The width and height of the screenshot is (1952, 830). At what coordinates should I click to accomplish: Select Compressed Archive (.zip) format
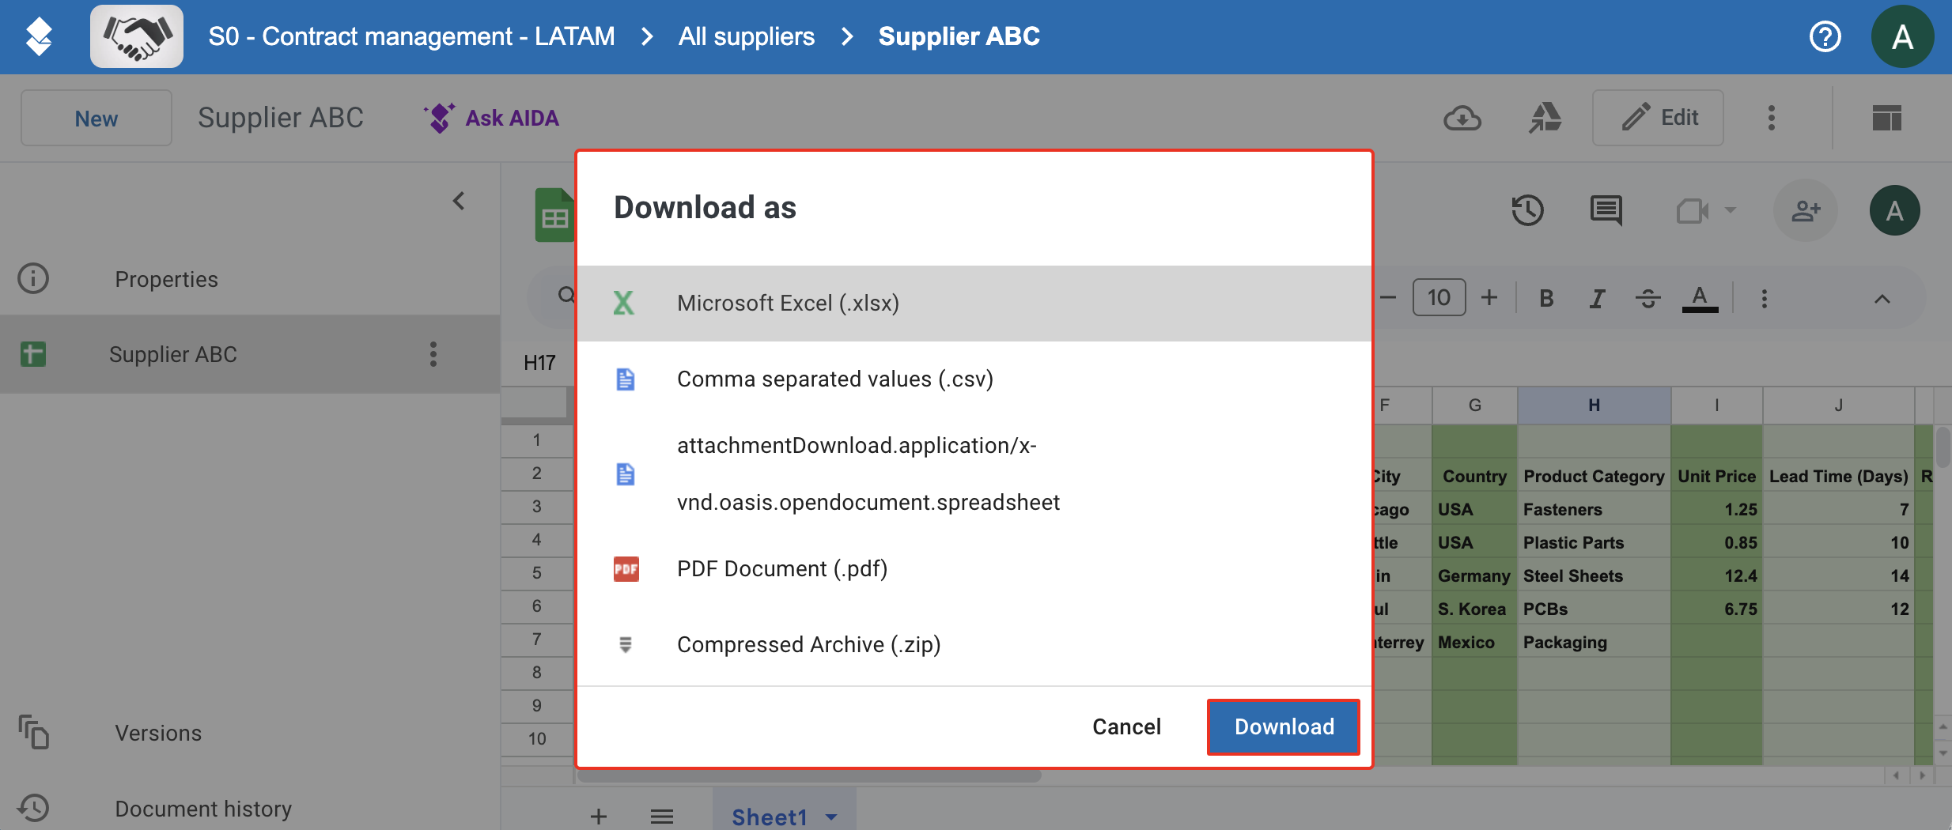(974, 645)
